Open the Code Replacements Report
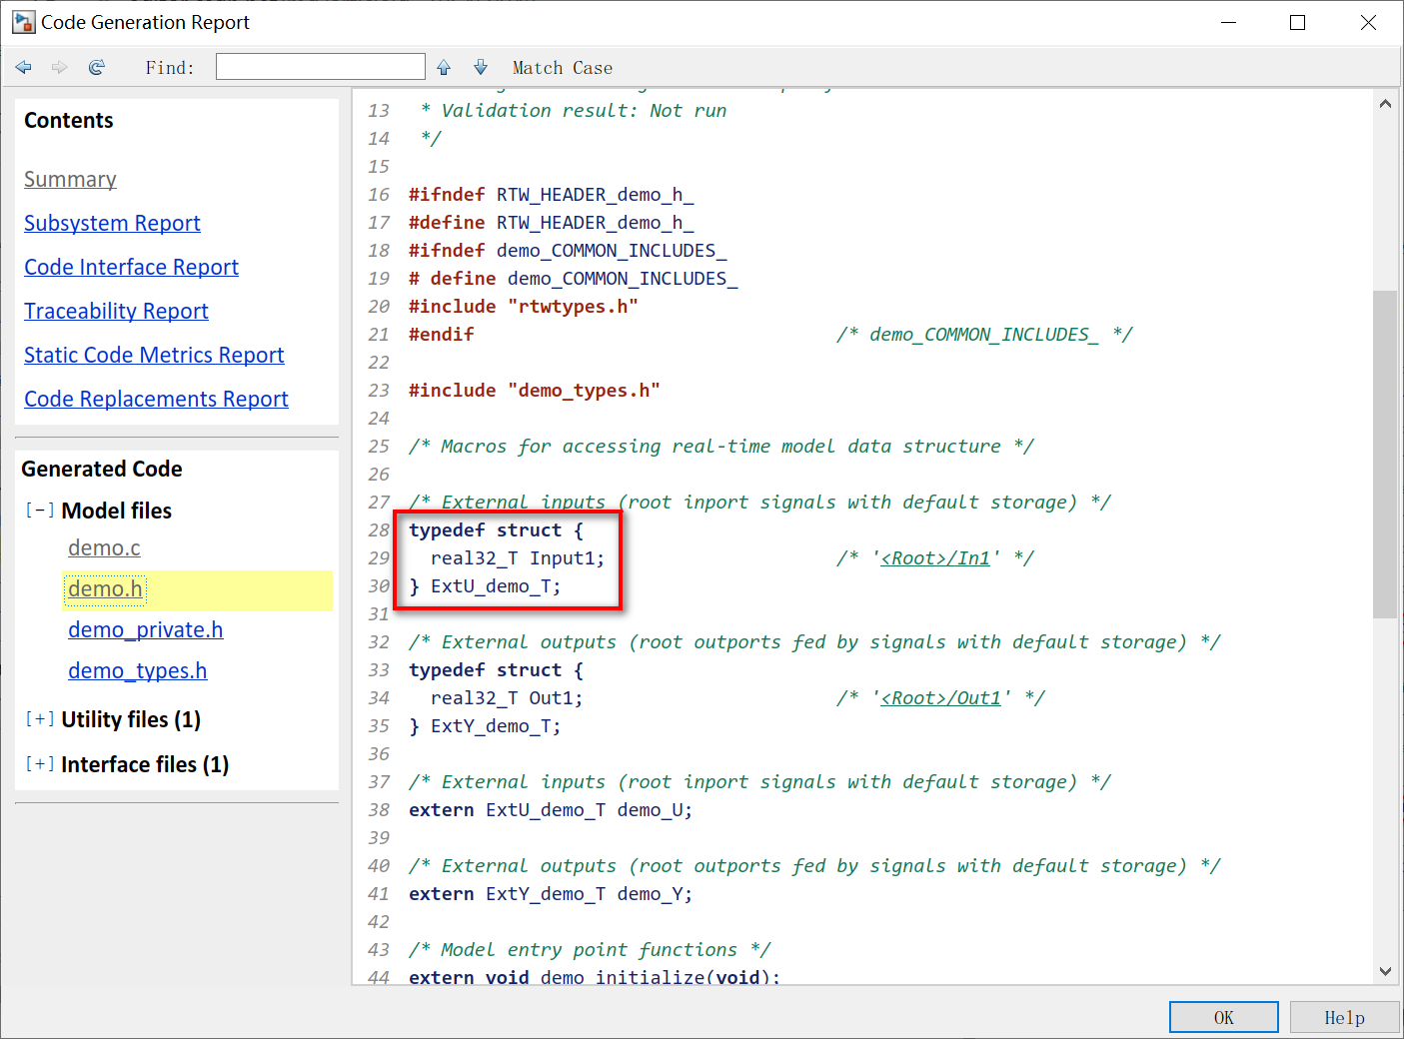 pos(156,400)
